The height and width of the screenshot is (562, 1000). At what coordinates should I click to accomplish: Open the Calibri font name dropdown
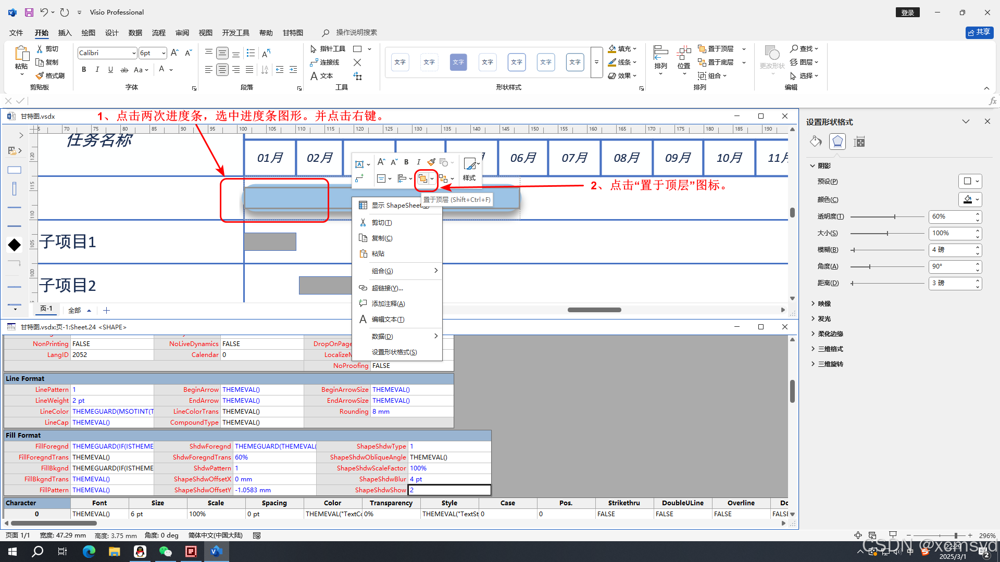coord(134,53)
